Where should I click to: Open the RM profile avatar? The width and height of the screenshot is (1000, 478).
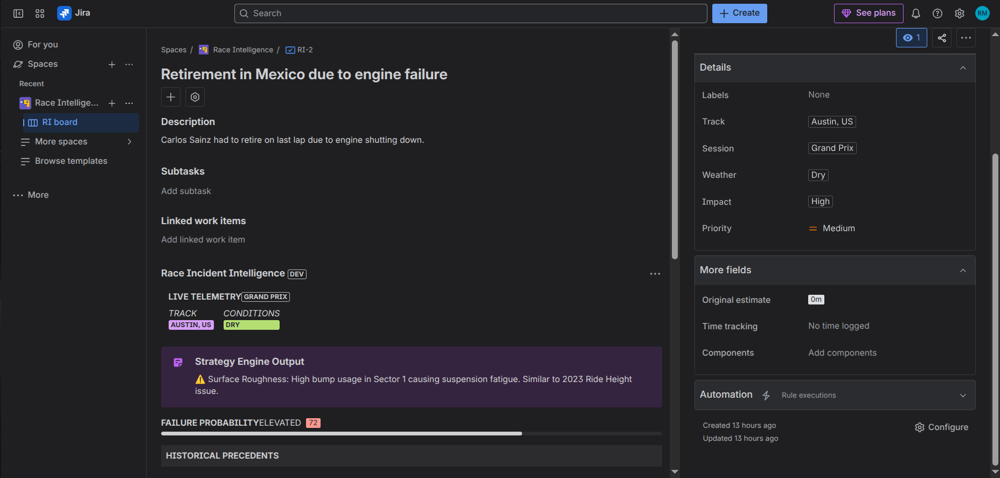tap(983, 13)
